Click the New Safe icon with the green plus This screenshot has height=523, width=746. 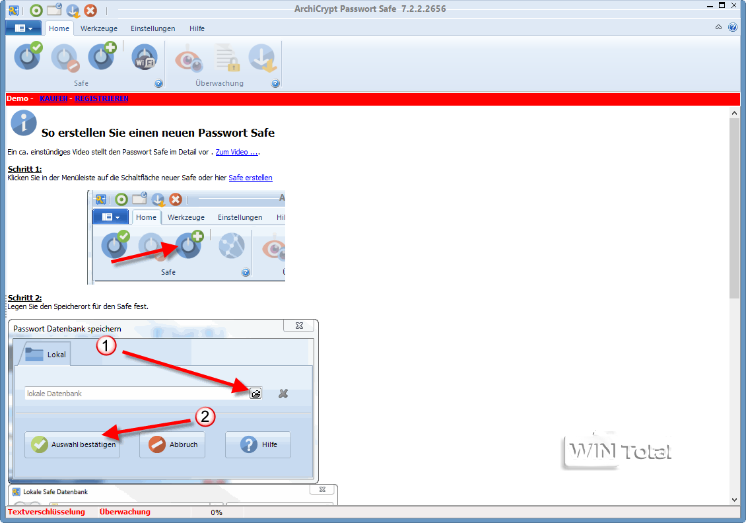coord(102,56)
